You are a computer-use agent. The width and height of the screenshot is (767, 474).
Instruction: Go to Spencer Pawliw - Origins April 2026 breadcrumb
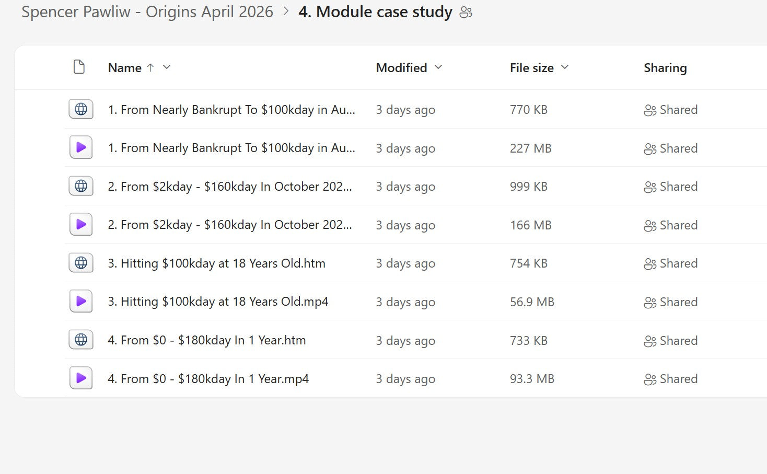point(147,12)
